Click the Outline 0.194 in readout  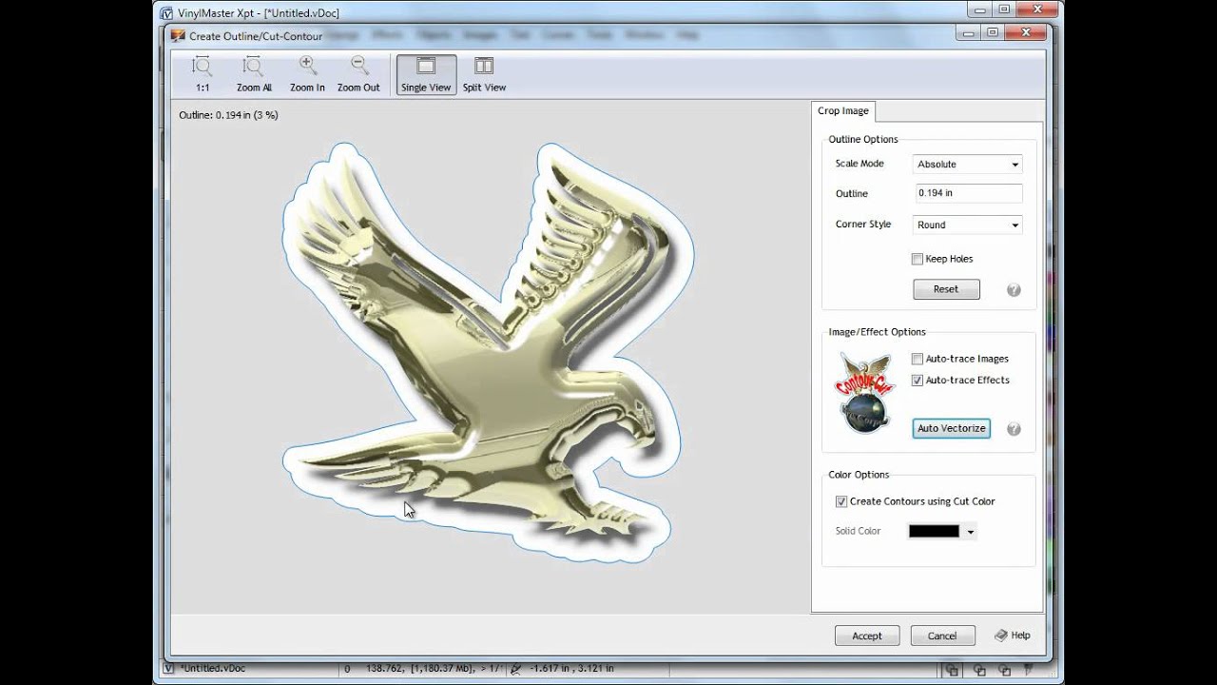tap(228, 115)
